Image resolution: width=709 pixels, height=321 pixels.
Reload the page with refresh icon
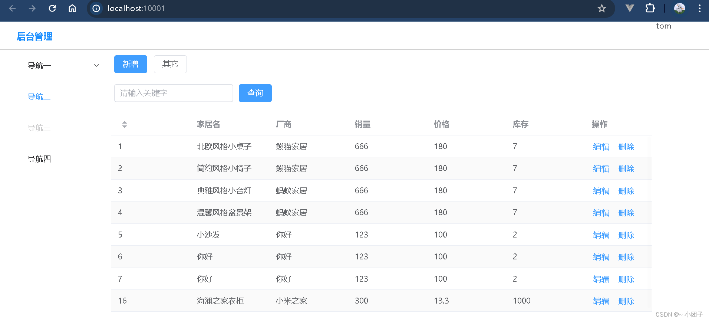tap(52, 8)
